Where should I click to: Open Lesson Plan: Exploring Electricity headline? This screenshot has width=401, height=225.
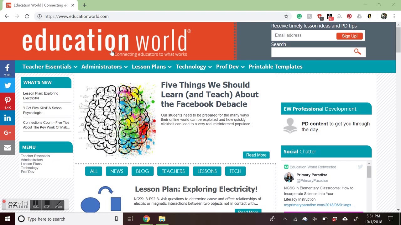[x=196, y=189]
